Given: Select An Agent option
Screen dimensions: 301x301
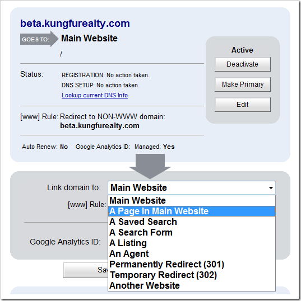Looking at the screenshot, I should pos(192,254).
